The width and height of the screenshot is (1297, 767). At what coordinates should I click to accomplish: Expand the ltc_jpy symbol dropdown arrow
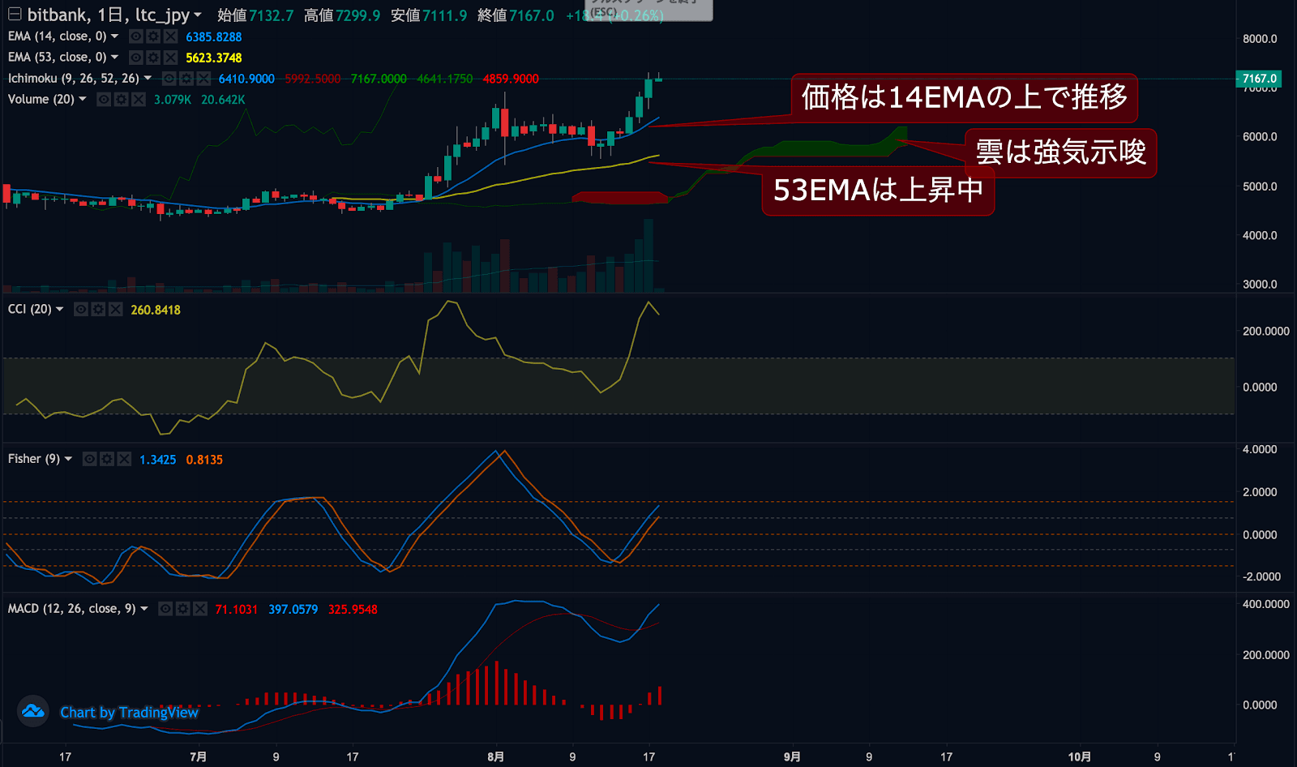coord(198,15)
